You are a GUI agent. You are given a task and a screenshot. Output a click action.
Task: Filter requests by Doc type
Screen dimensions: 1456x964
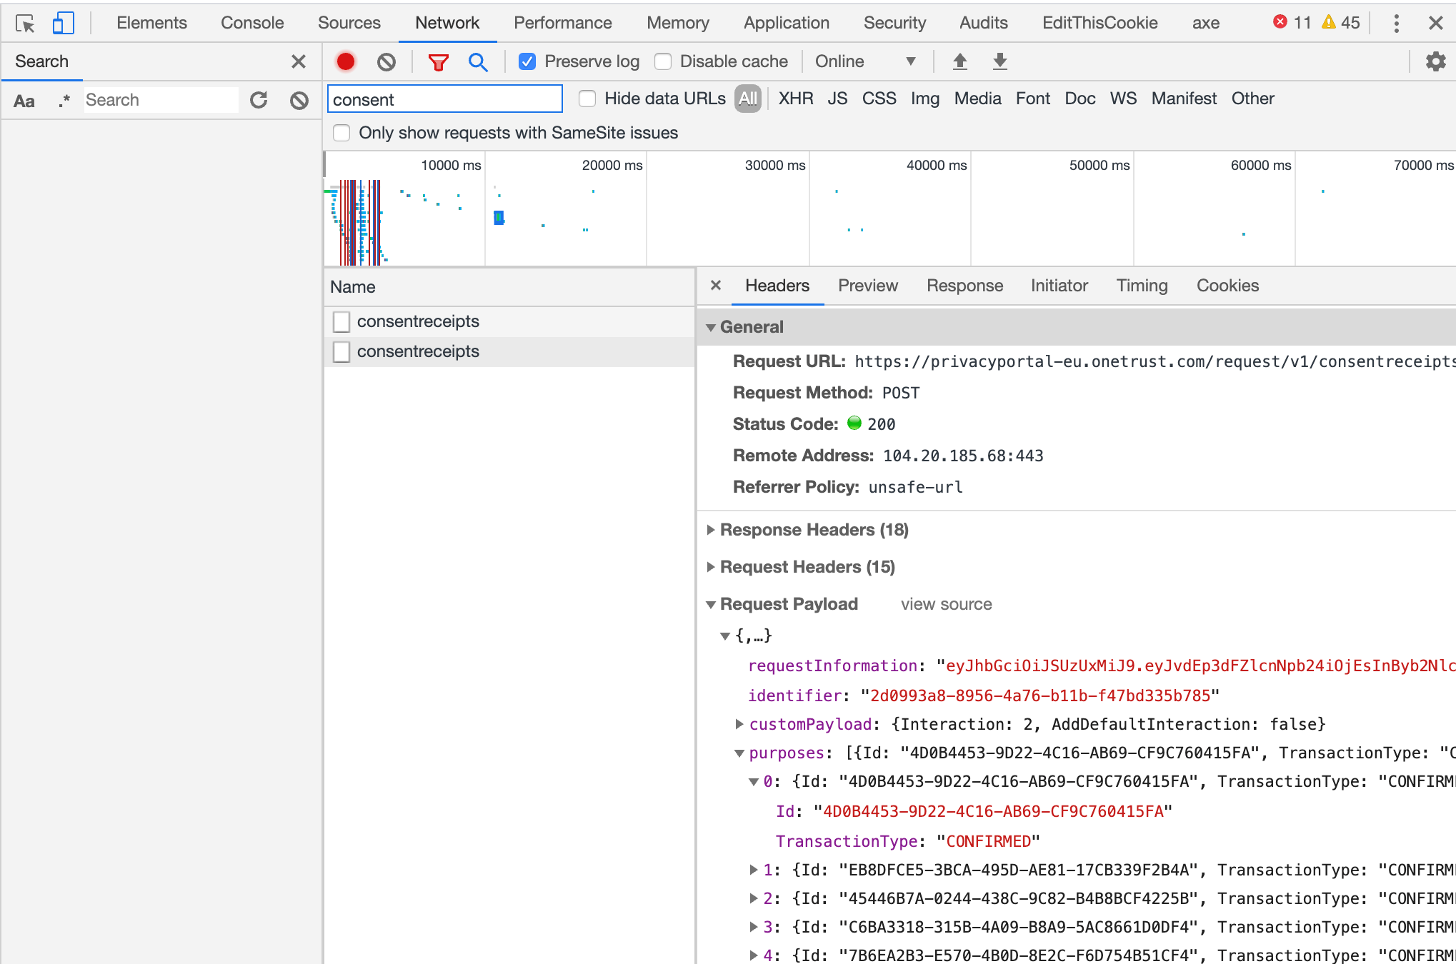click(x=1079, y=99)
